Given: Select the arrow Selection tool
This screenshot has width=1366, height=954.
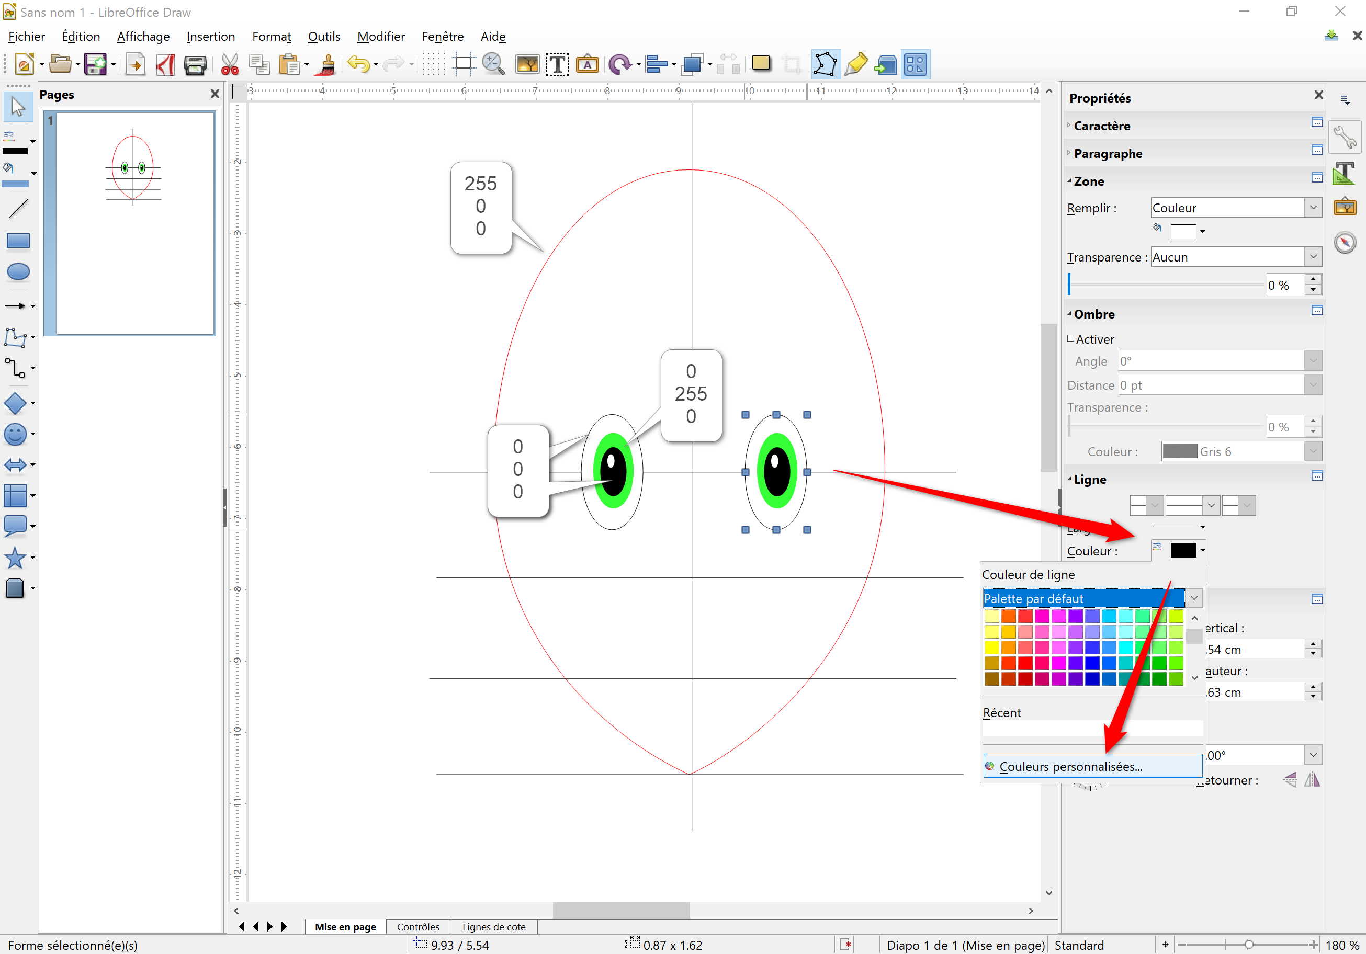Looking at the screenshot, I should pos(18,108).
